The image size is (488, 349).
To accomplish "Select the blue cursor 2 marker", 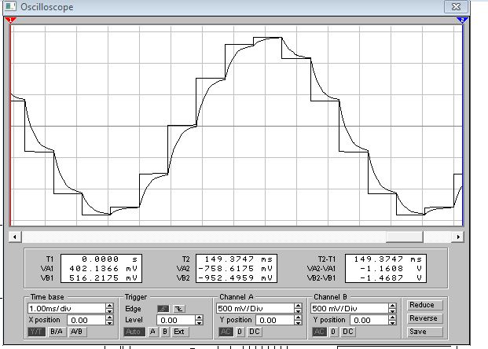I will [x=462, y=20].
